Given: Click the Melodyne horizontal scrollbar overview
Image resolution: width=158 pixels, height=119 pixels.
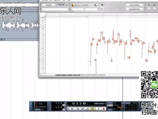Looking at the screenshot, I should [80, 75].
